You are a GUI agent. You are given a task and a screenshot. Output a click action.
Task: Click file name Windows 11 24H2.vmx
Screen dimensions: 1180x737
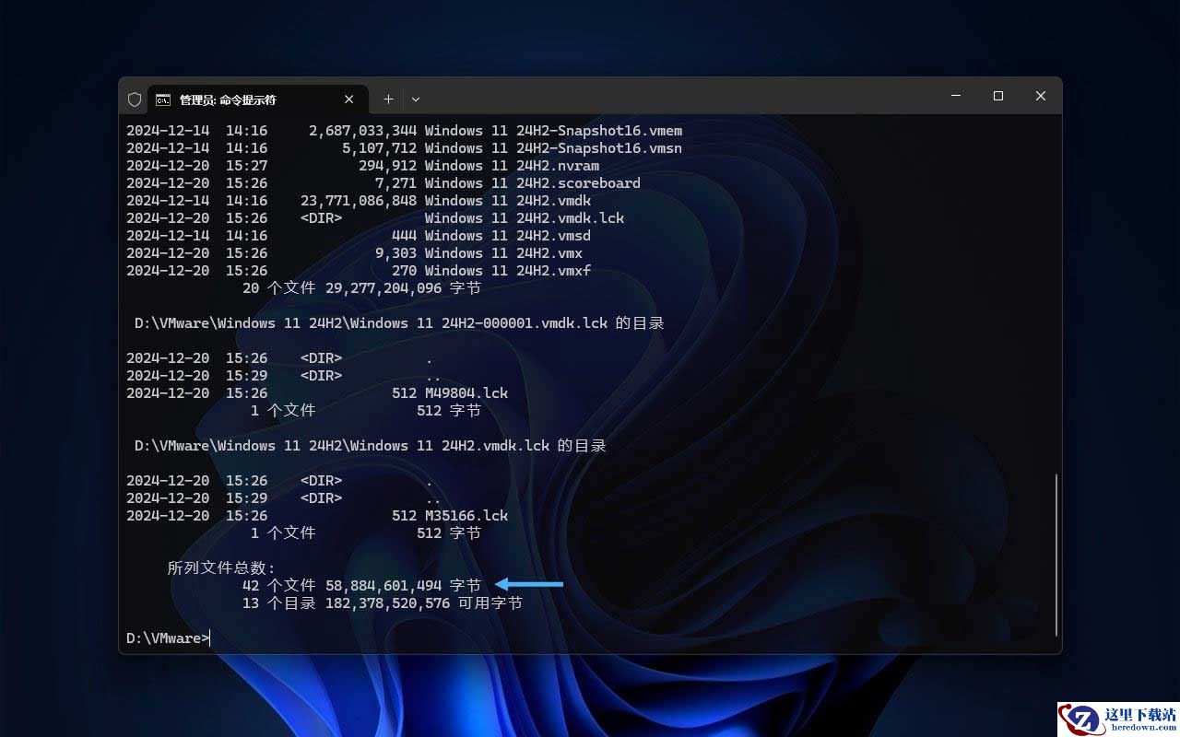(503, 253)
